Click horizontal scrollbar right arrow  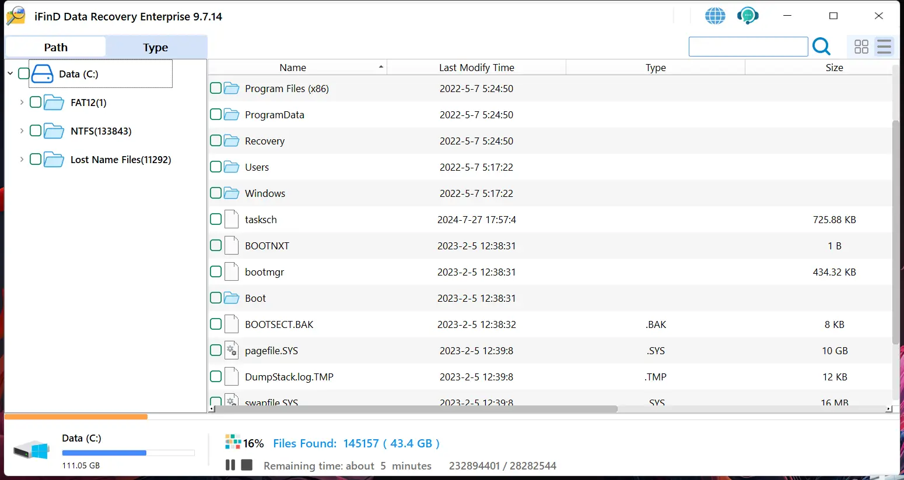pyautogui.click(x=889, y=409)
